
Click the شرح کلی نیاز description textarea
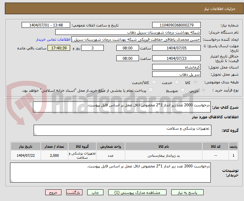click(x=122, y=107)
